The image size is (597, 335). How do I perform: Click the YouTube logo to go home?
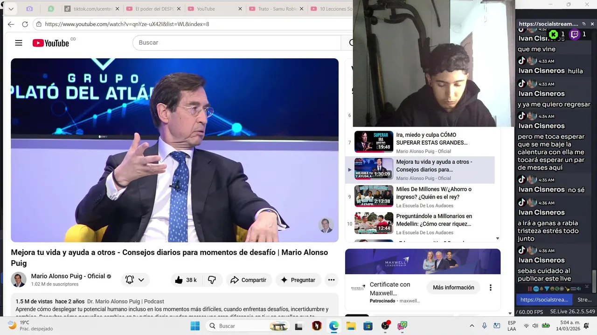click(50, 43)
